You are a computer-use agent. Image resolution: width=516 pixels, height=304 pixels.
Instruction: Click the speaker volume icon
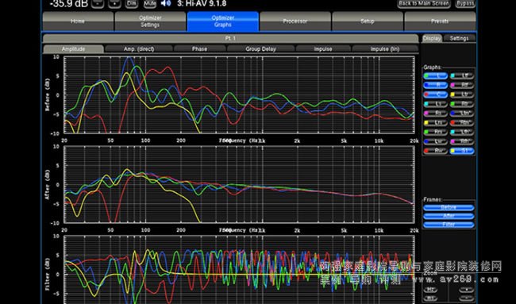pos(166,3)
